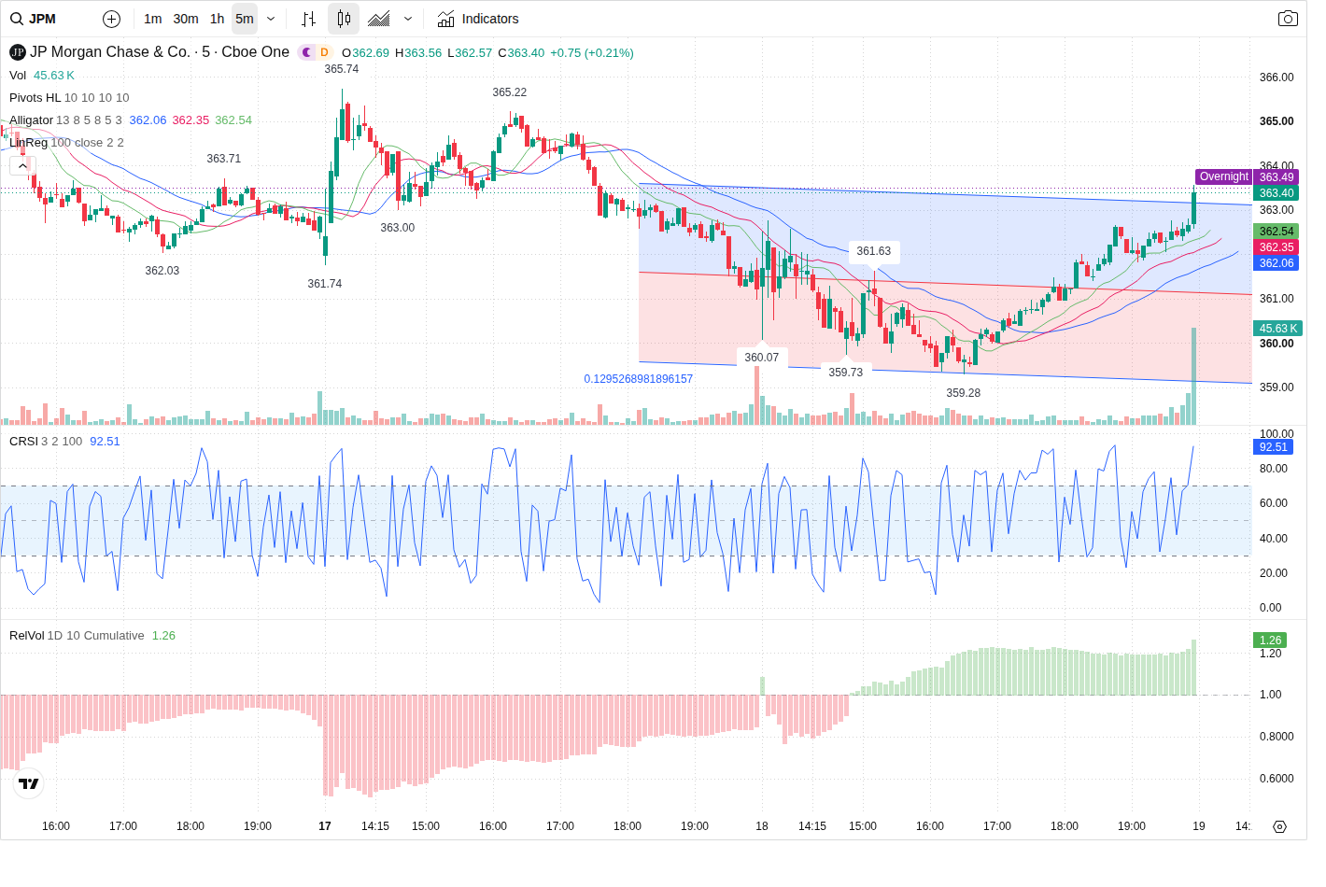Image resolution: width=1326 pixels, height=887 pixels.
Task: Click the Overnight price label
Action: (x=1223, y=176)
